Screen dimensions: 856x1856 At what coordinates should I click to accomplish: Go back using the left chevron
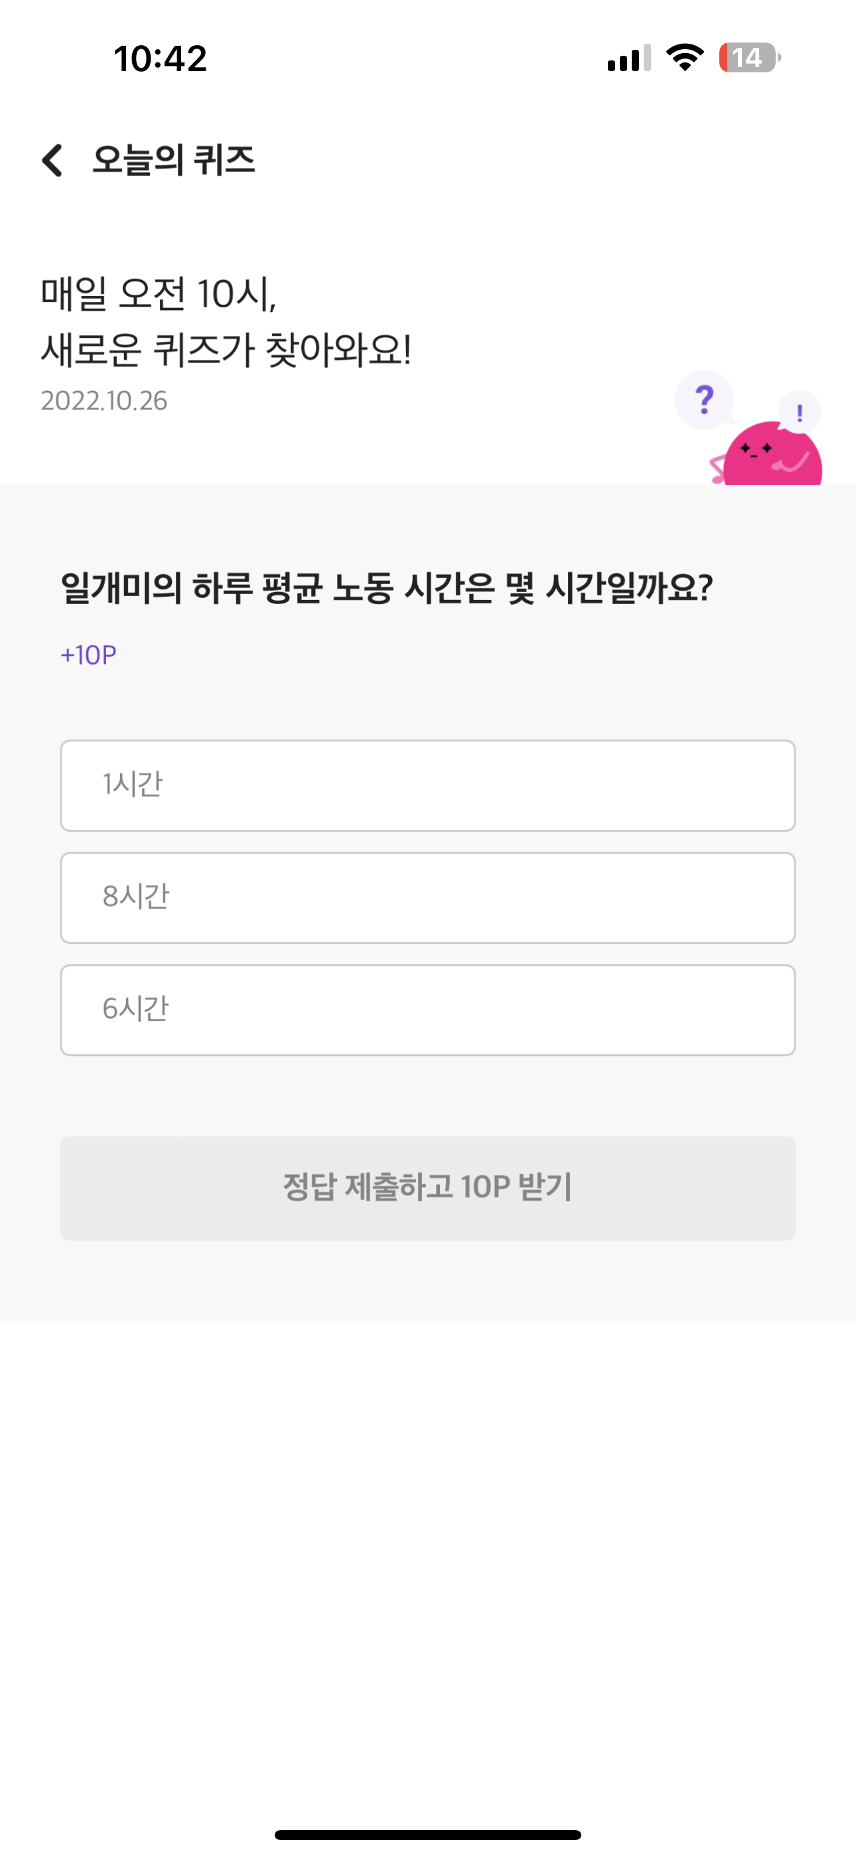pos(52,160)
